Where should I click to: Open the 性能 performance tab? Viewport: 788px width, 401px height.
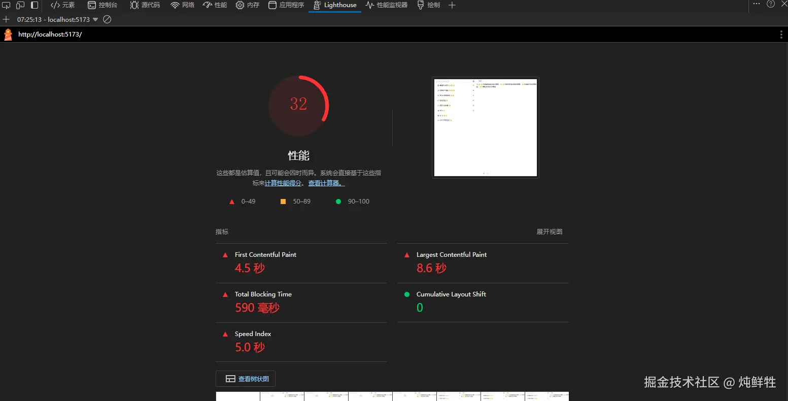[215, 5]
